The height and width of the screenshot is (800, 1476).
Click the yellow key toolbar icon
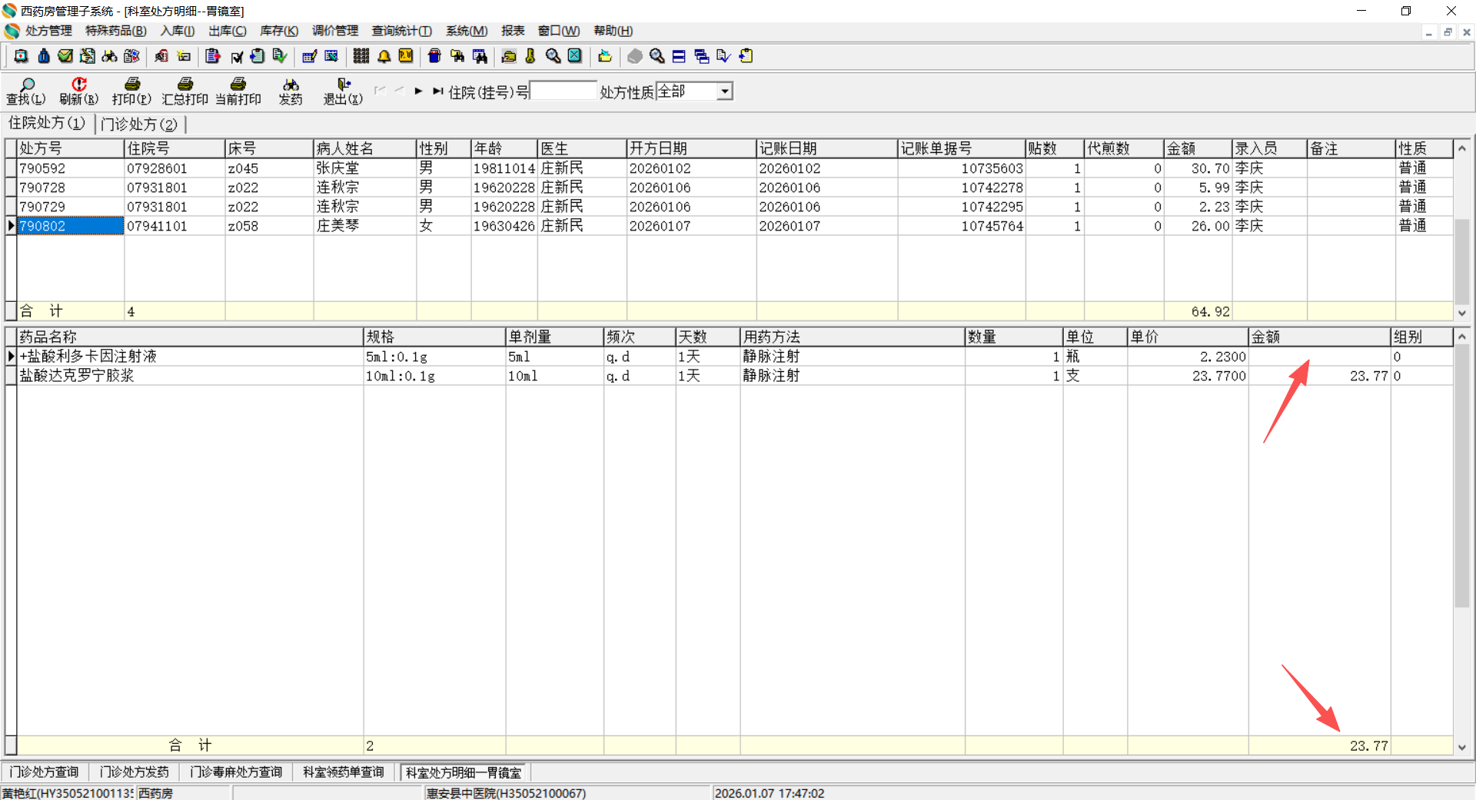530,56
